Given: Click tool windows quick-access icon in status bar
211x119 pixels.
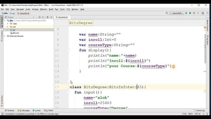Looking at the screenshot, I should [2, 114].
